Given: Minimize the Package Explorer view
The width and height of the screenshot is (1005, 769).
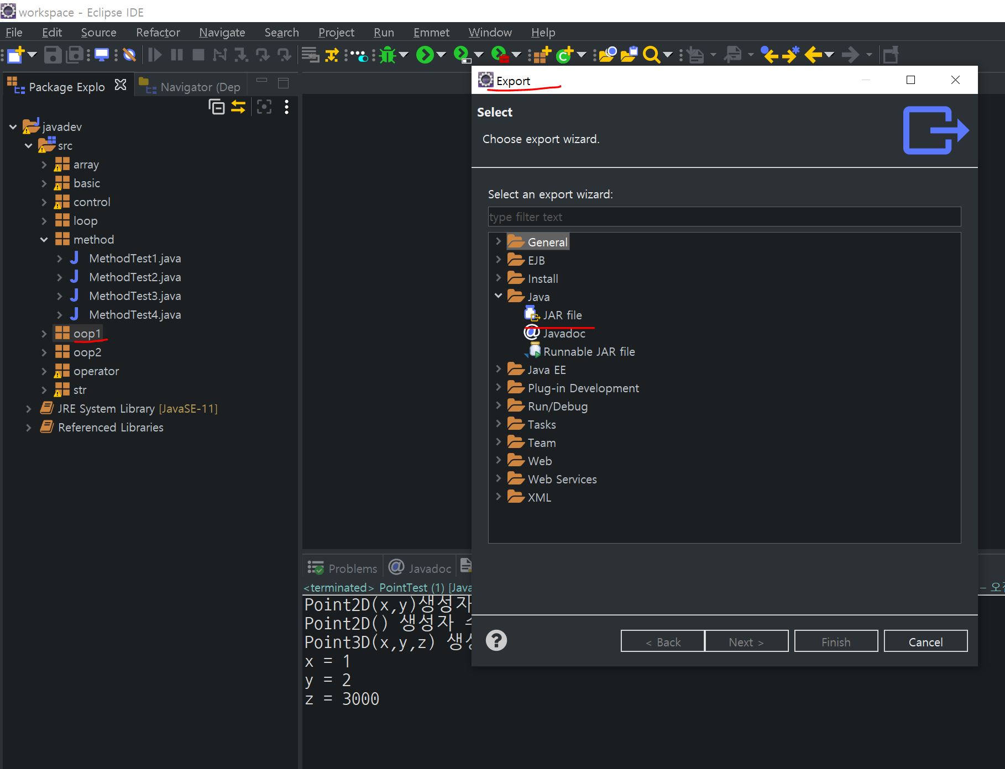Looking at the screenshot, I should (x=261, y=81).
